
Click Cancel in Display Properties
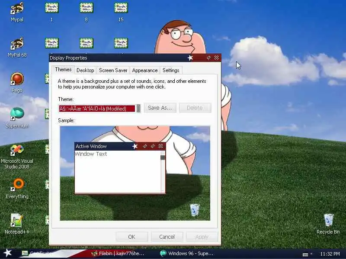[167, 237]
